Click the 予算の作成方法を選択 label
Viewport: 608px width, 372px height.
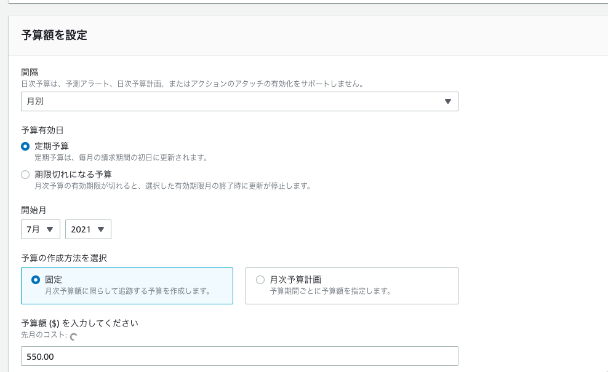click(x=64, y=258)
